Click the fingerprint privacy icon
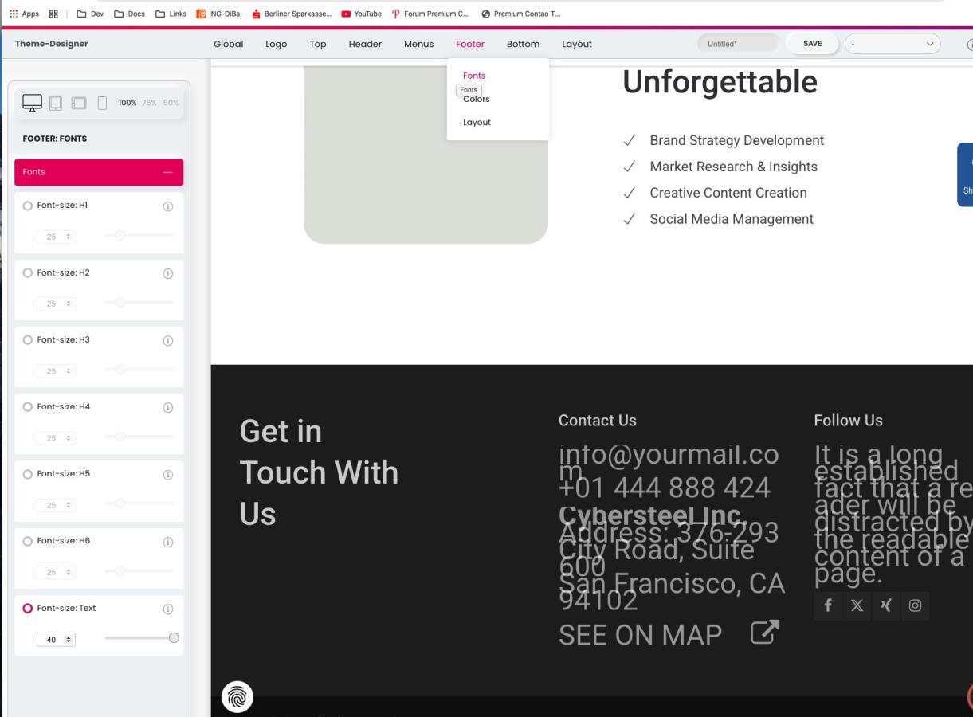The image size is (973, 717). click(x=237, y=696)
